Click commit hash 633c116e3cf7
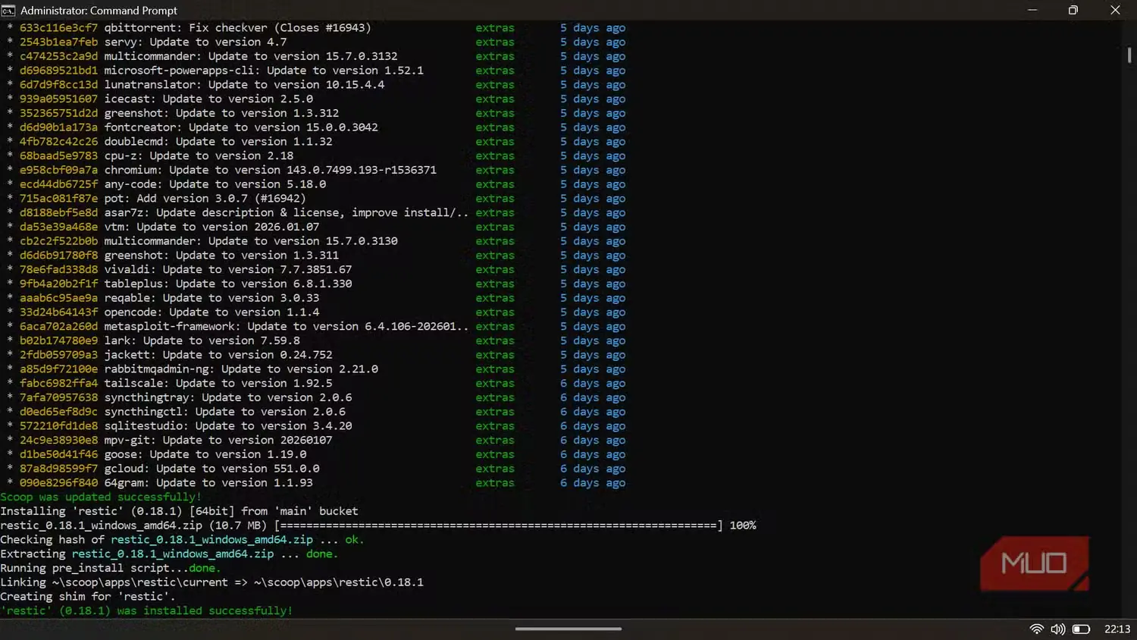1137x640 pixels. point(58,28)
